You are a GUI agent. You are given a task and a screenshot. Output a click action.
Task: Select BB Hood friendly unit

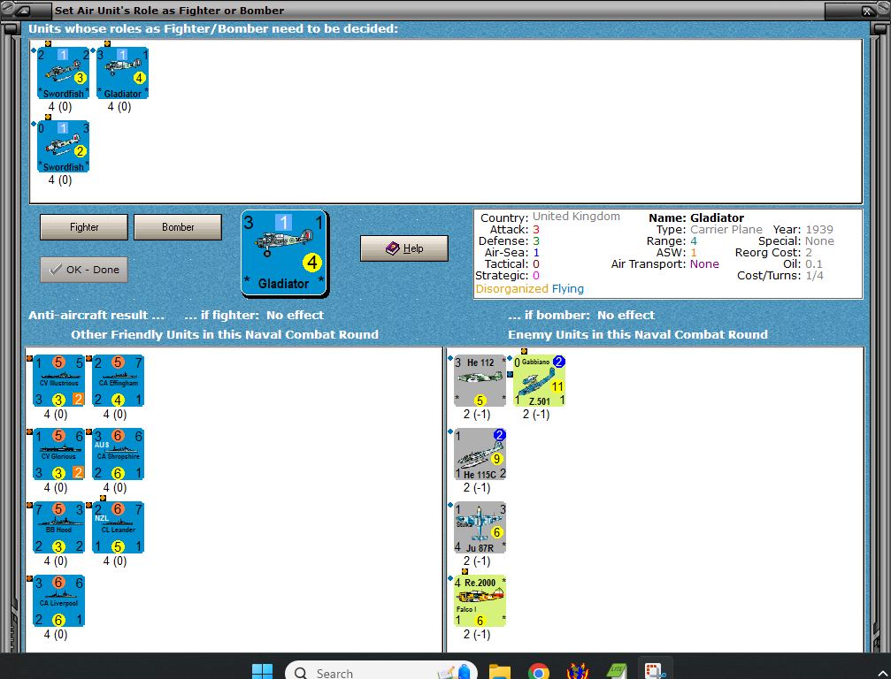pyautogui.click(x=58, y=528)
